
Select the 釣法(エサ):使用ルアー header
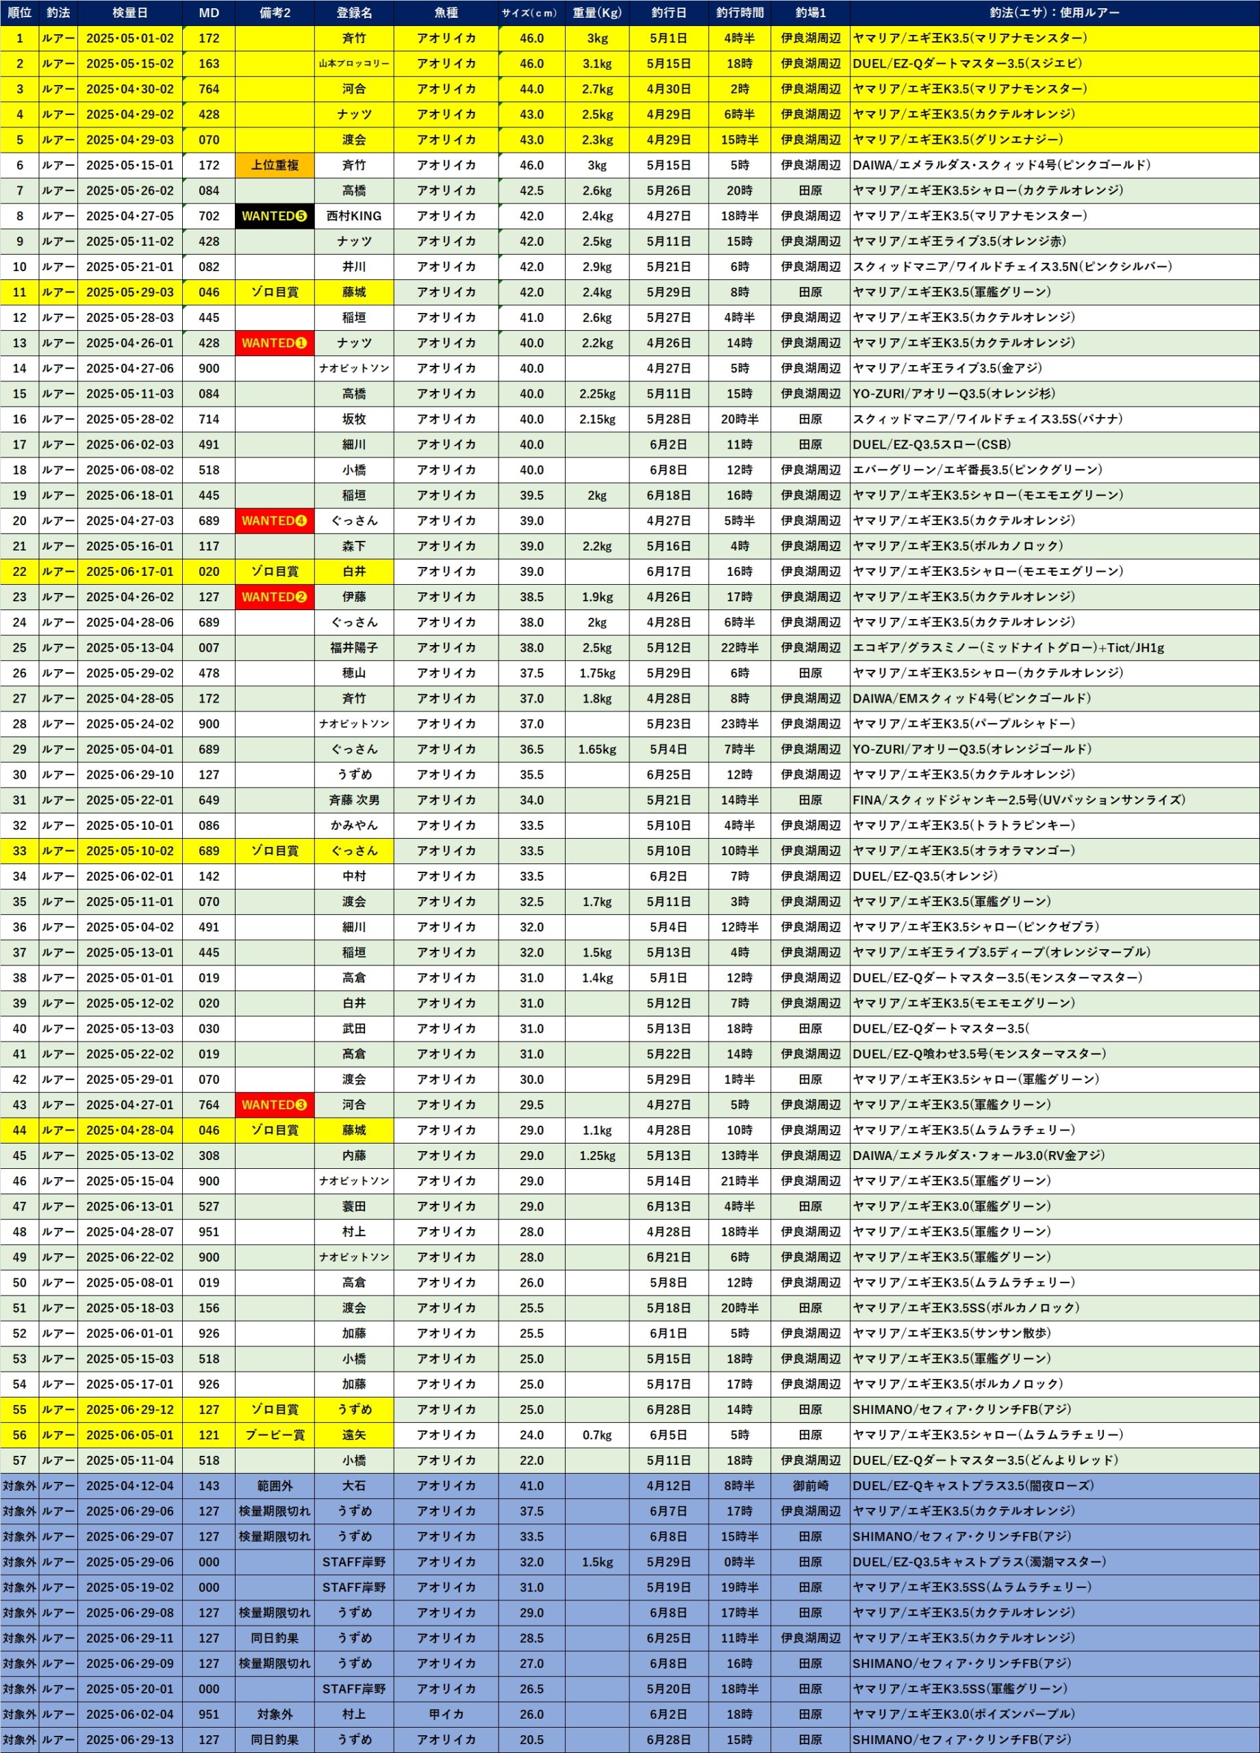pos(1055,13)
